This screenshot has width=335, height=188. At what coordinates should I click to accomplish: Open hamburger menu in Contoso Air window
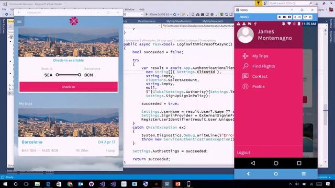point(19,21)
